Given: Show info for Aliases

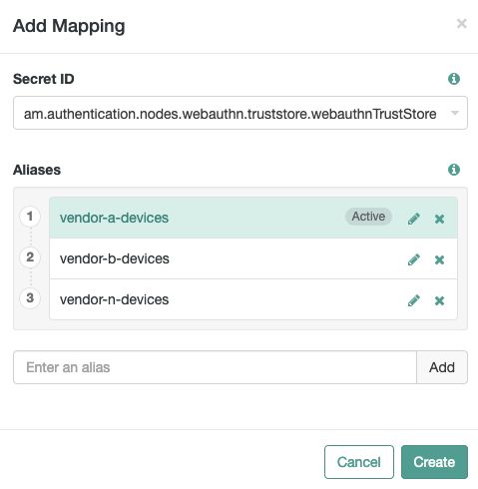Looking at the screenshot, I should [454, 170].
